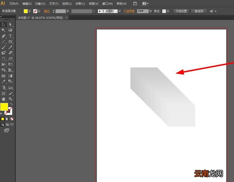This screenshot has width=234, height=182.
Task: Click the 文档设置 button
Action: tap(181, 11)
